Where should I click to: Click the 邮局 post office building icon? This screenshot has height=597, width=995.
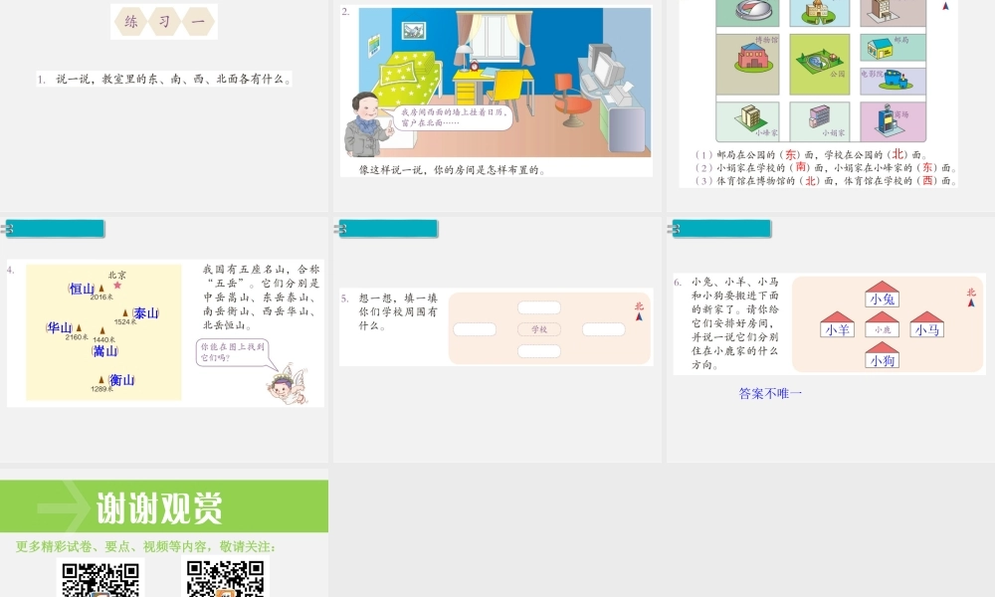(x=881, y=48)
